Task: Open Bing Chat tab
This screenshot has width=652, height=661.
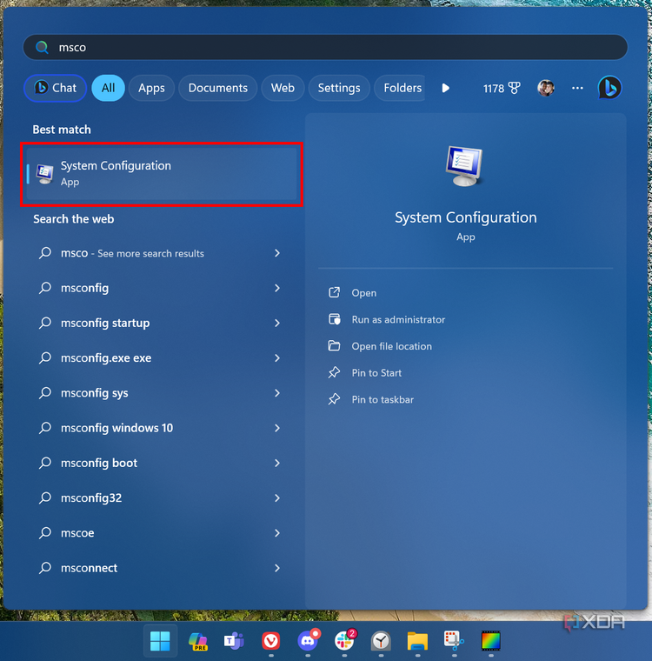Action: 56,88
